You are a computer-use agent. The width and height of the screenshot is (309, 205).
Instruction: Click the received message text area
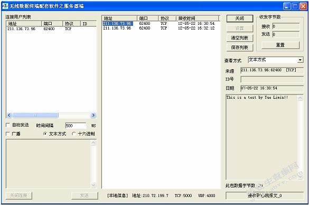pos(261,137)
